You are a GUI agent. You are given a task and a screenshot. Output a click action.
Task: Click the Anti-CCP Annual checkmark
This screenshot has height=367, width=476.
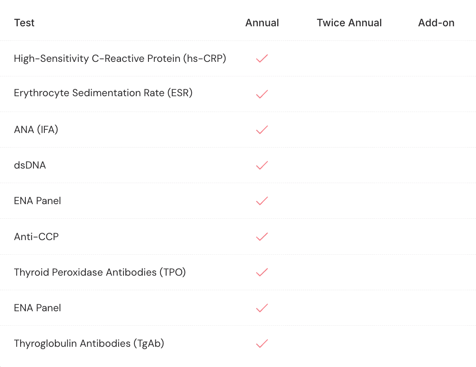point(262,236)
